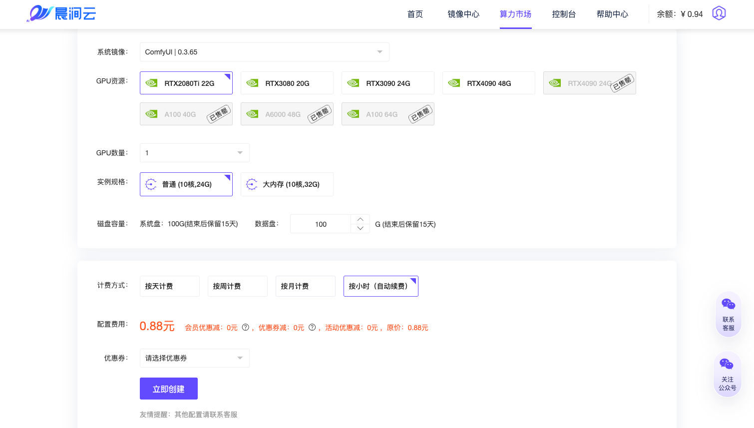Go to the 镜像中心 menu item
This screenshot has height=428, width=754.
tap(463, 14)
